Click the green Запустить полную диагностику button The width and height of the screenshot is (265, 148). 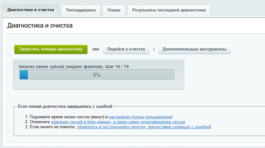[51, 49]
